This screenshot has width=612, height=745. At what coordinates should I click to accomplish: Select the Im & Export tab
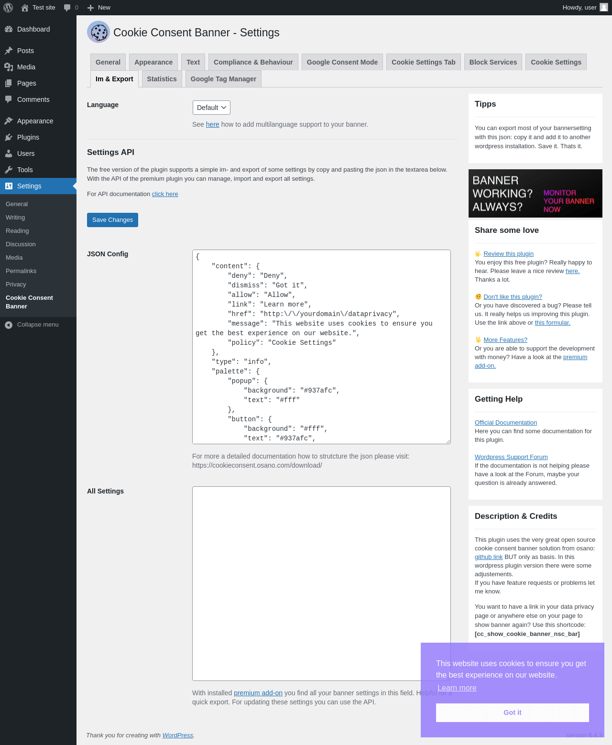(x=114, y=79)
